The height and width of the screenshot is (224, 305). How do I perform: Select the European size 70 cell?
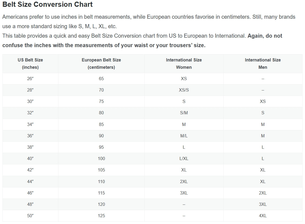pyautogui.click(x=101, y=90)
